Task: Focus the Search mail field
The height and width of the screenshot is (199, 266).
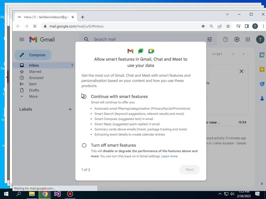Action: tap(148, 39)
